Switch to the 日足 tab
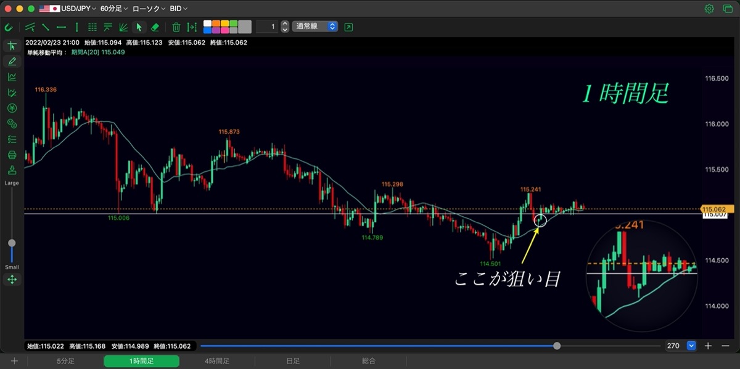This screenshot has height=369, width=740. coord(293,362)
